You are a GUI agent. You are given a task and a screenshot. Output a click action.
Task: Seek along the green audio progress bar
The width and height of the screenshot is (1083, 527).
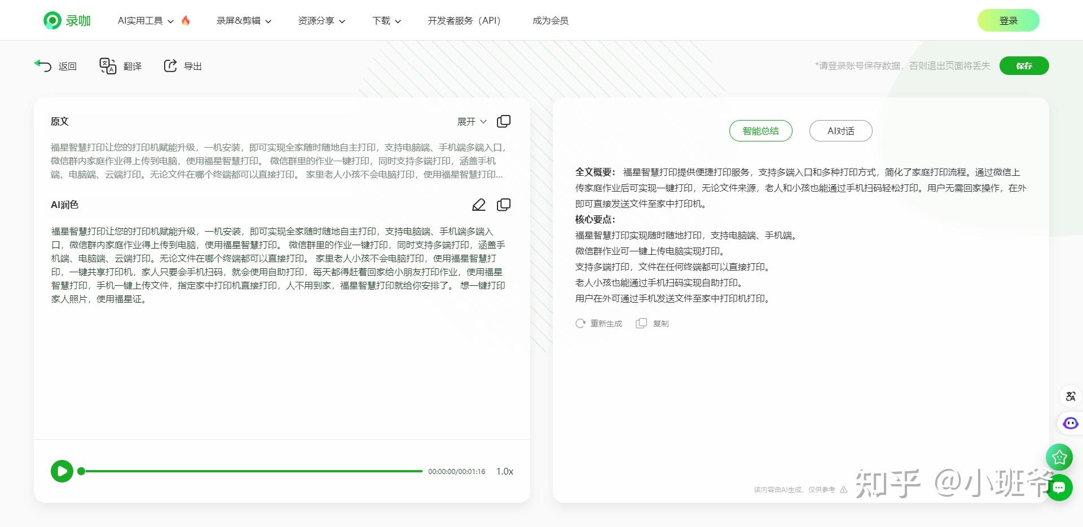[252, 471]
